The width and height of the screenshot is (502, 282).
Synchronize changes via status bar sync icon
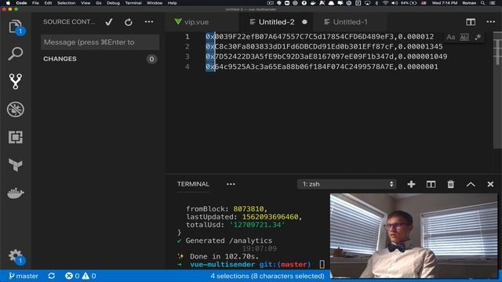pos(51,276)
